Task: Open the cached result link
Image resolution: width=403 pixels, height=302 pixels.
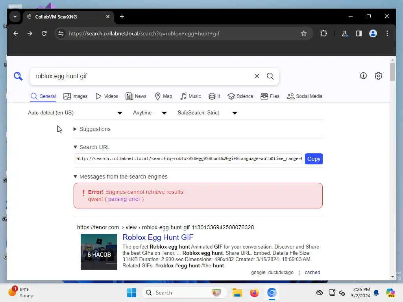Action: pos(312,273)
